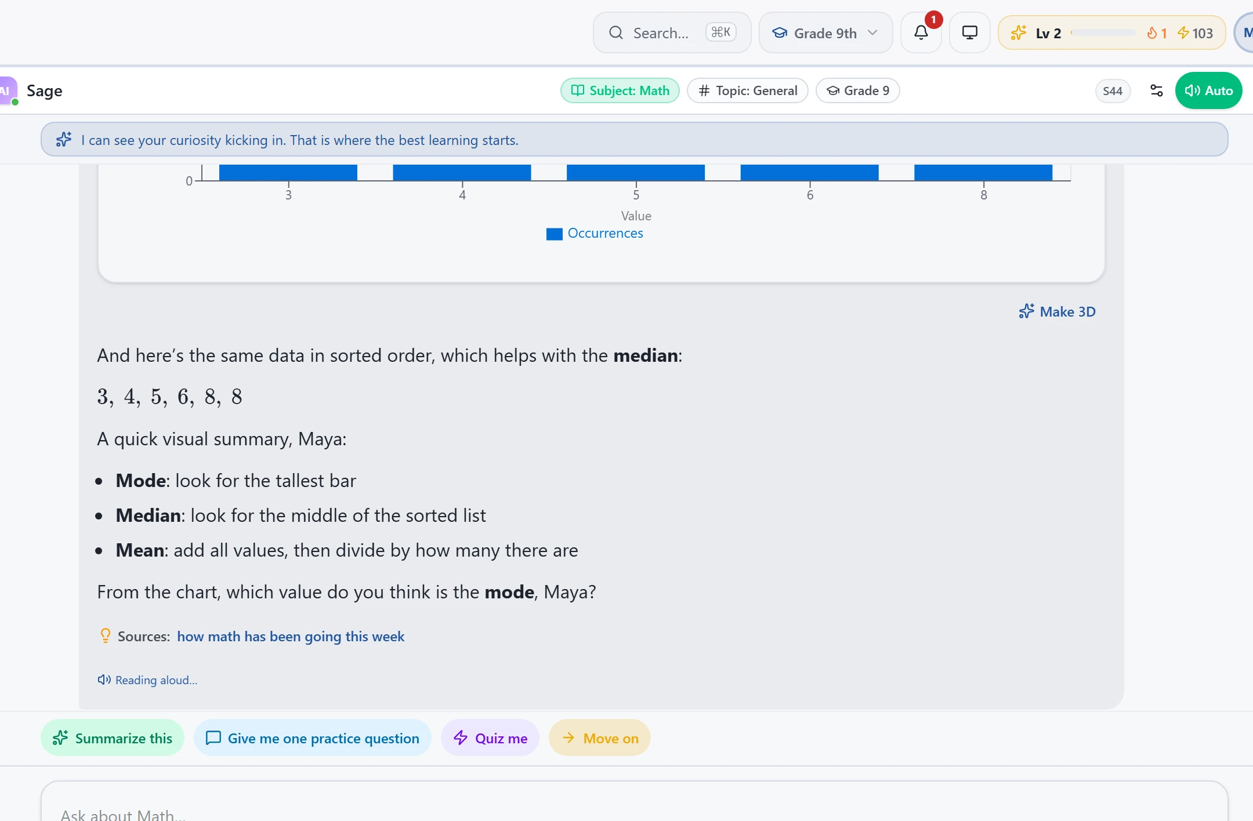Click the Reading aloud speaker icon
The height and width of the screenshot is (821, 1253).
coord(104,680)
